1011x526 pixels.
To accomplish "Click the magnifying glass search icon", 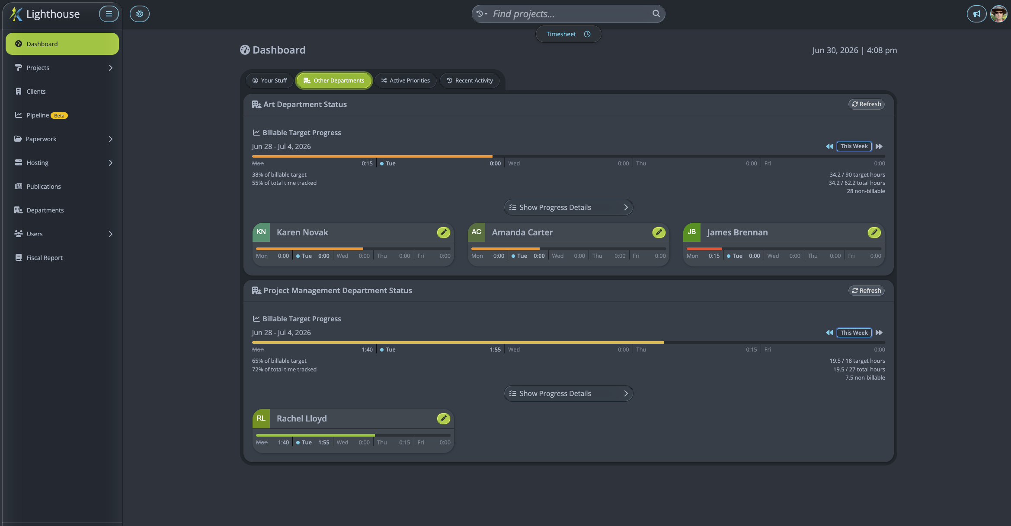I will coord(656,14).
